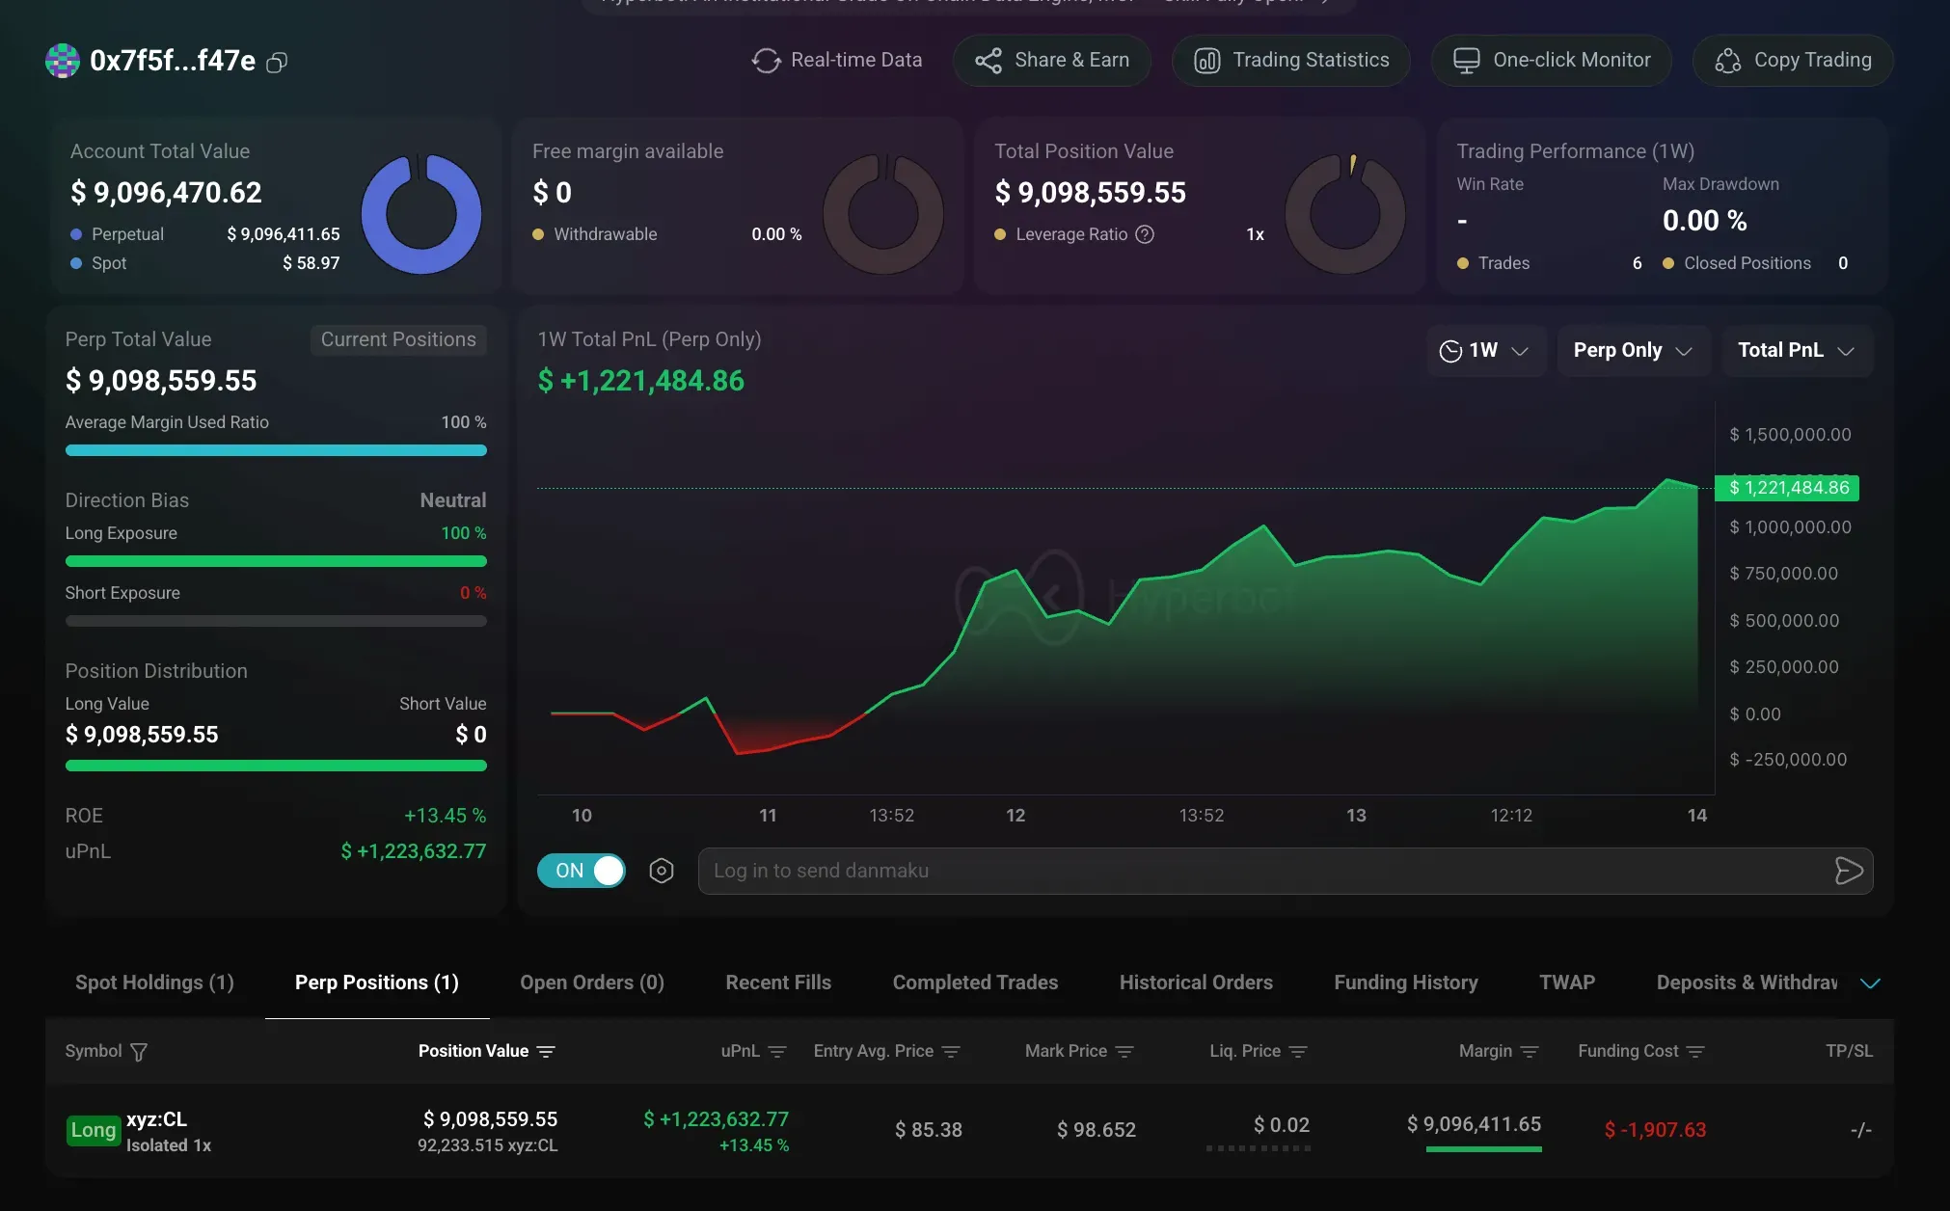Click the send danmaku arrow icon
1950x1211 pixels.
click(x=1848, y=871)
